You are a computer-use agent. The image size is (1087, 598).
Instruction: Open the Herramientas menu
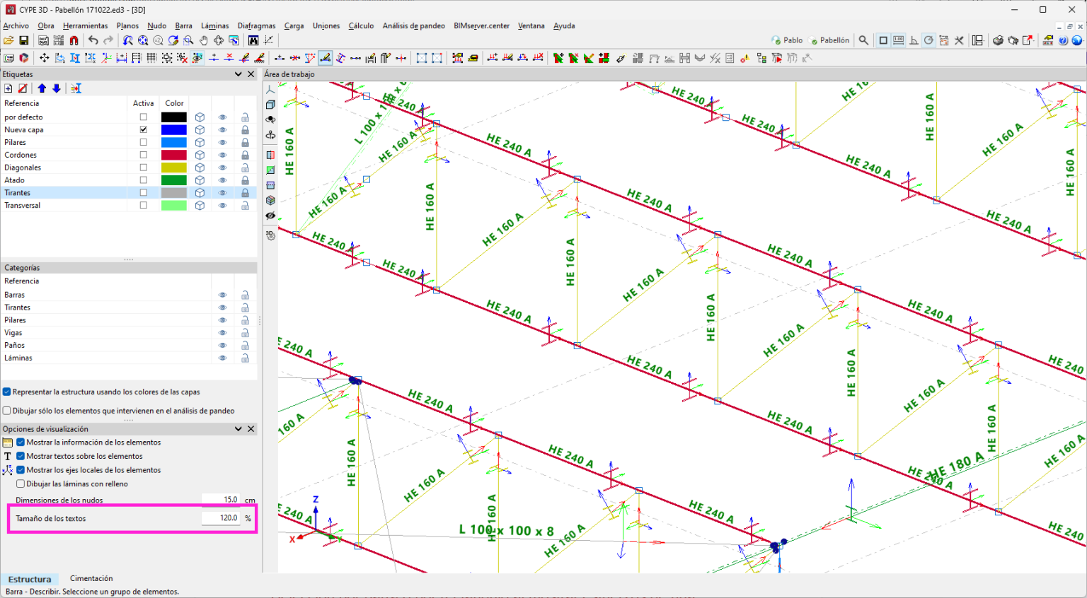(x=85, y=25)
